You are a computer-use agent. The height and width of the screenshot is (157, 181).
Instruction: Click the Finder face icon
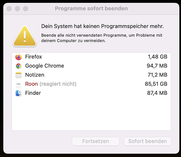(x=19, y=93)
